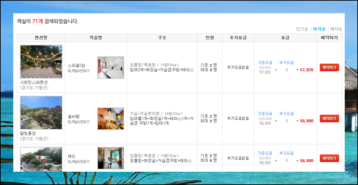
Task: Click the 요금 column header
Action: point(285,38)
